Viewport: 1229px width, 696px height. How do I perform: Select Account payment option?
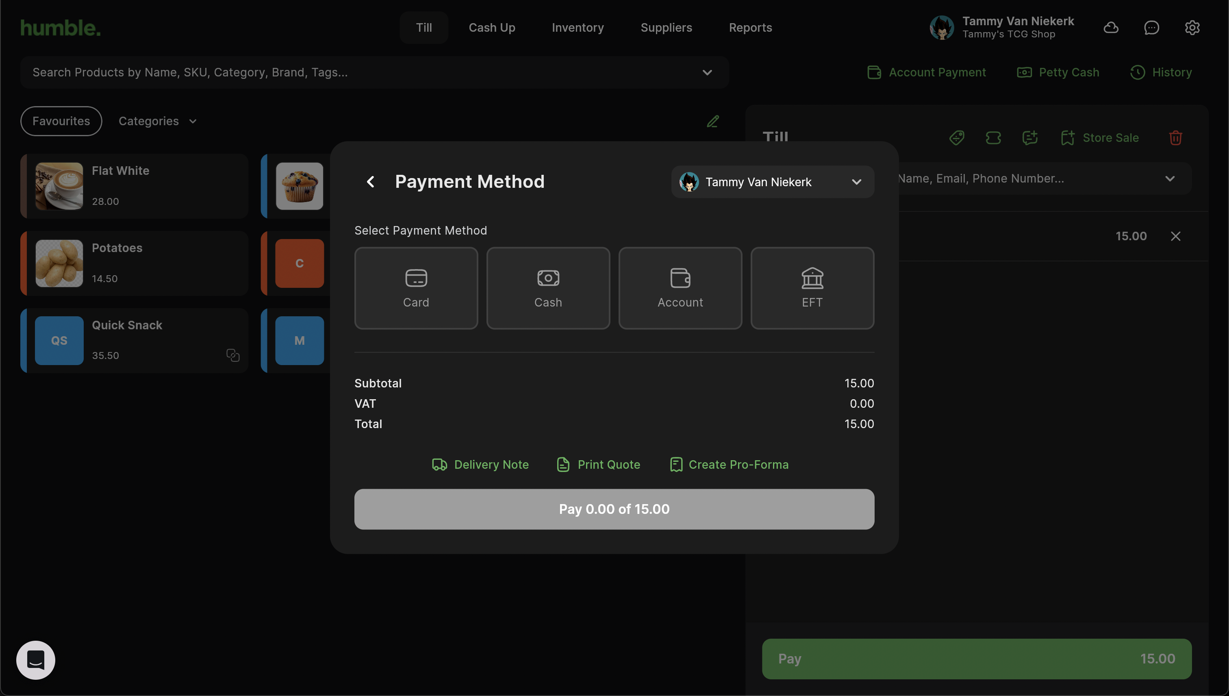click(680, 288)
